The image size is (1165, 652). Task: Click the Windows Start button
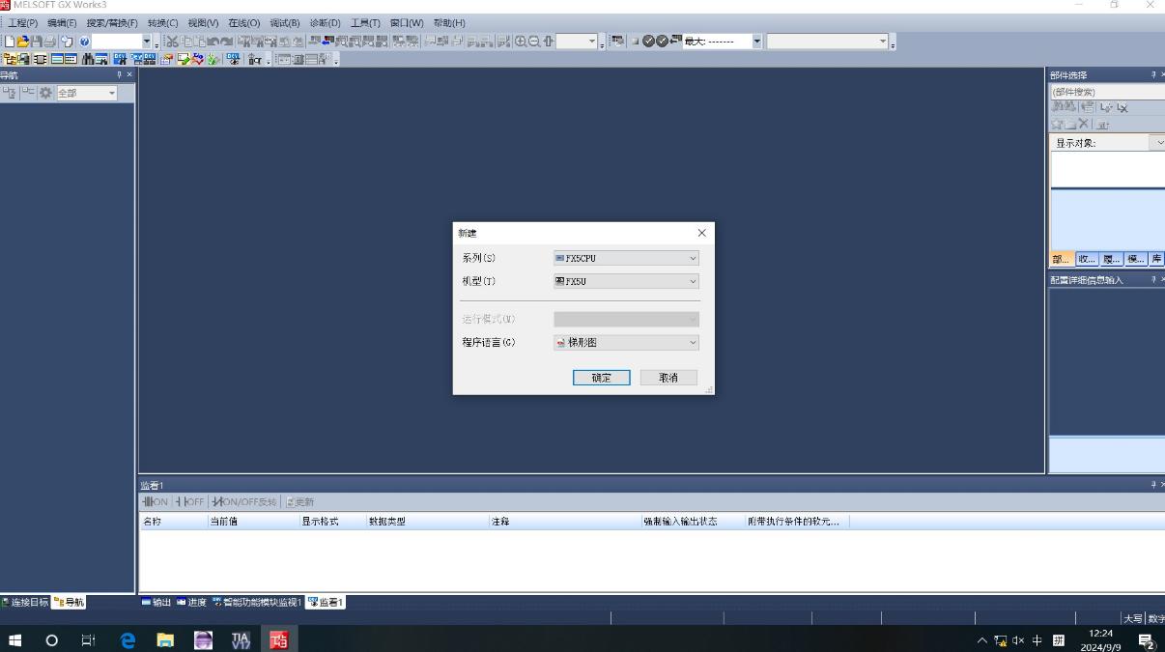(x=14, y=639)
